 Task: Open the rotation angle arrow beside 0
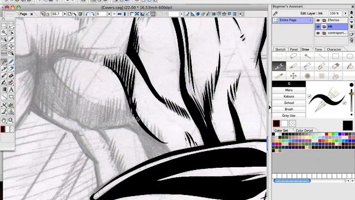click(109, 14)
